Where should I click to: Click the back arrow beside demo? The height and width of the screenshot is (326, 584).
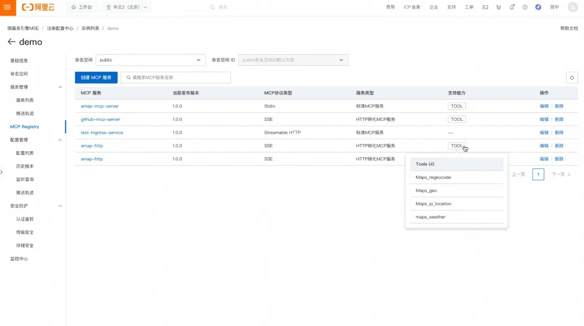(11, 42)
